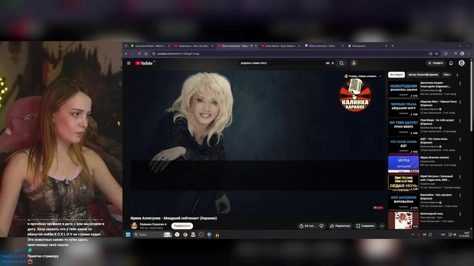Switch to 'Елена Ваенга - Курю' tab
474x266 pixels.
click(x=280, y=46)
